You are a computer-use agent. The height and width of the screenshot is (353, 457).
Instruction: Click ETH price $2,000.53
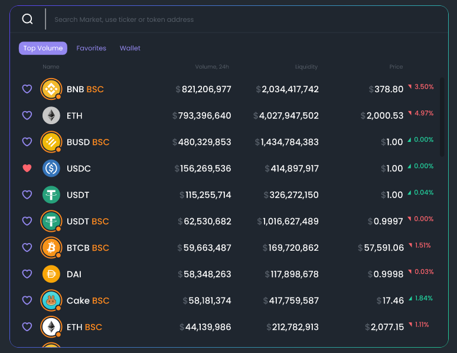coord(382,116)
